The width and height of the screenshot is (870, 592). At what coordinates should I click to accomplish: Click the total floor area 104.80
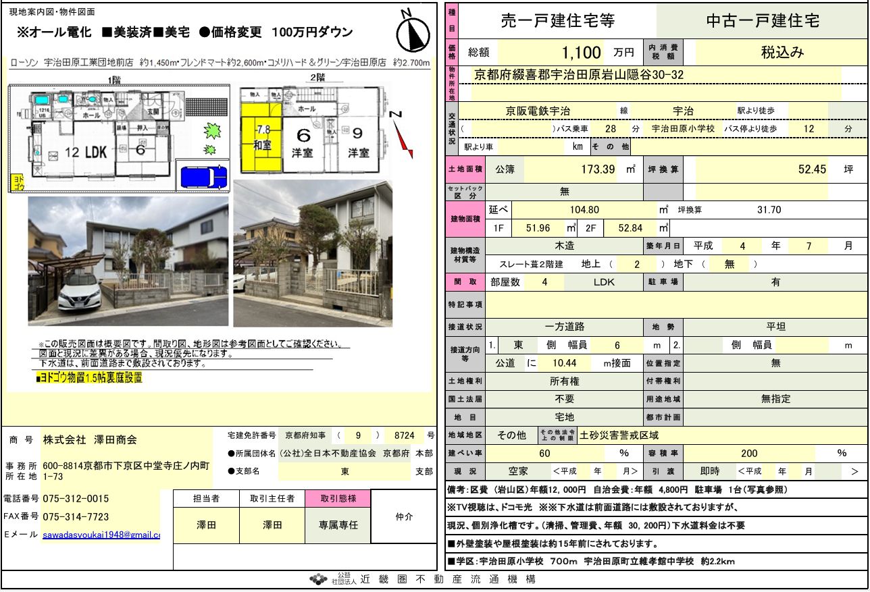(x=585, y=210)
